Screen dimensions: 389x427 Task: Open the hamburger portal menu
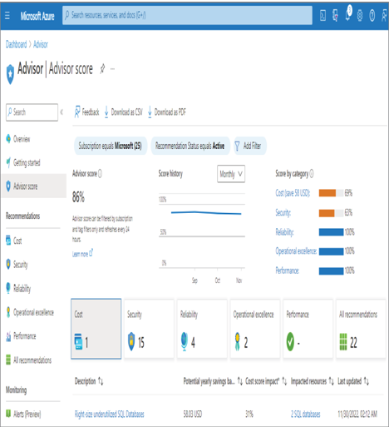7,16
